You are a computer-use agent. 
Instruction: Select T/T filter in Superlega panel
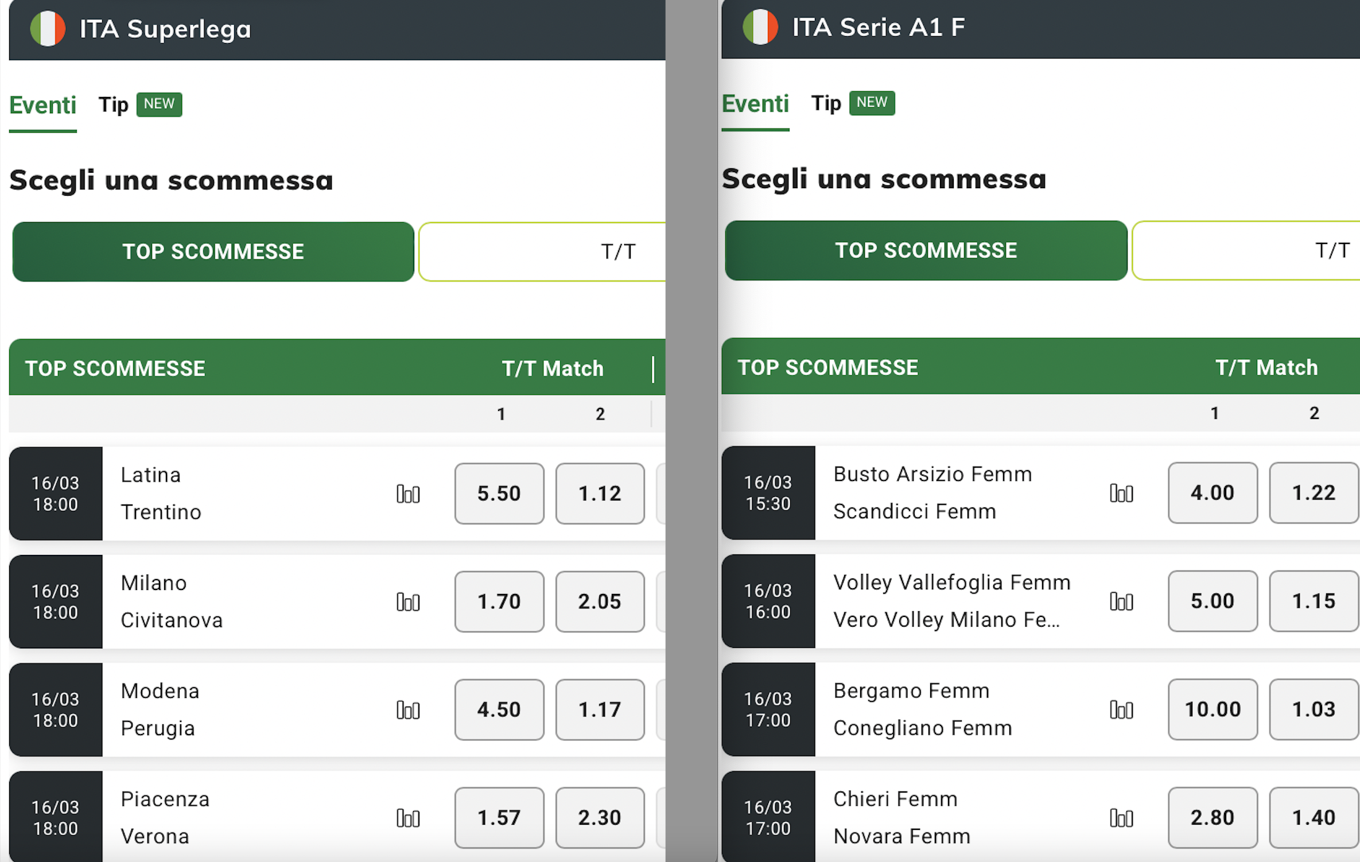542,251
